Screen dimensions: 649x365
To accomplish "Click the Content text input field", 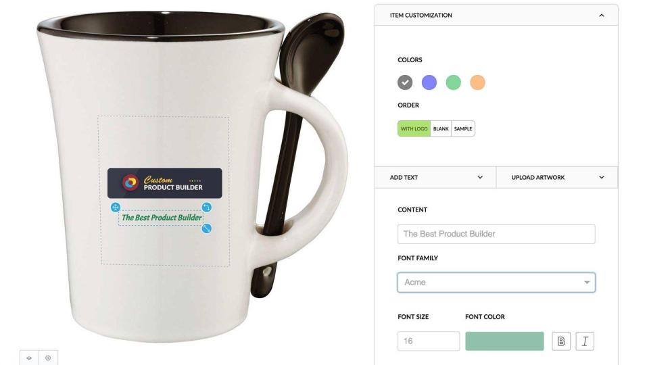I will tap(496, 234).
